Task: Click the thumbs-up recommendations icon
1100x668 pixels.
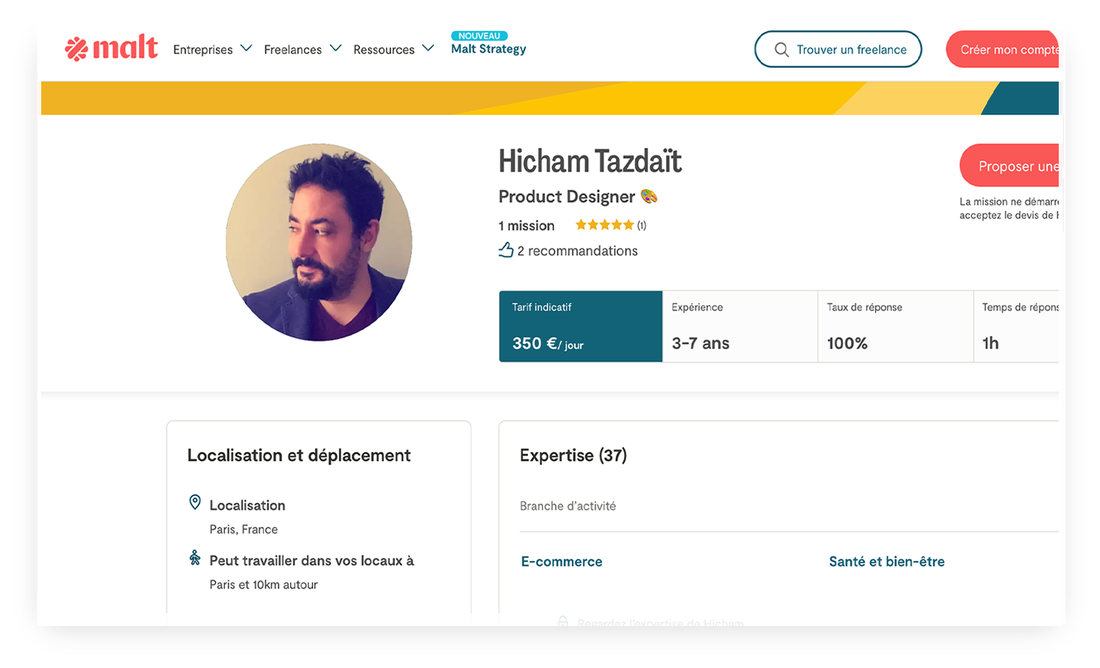Action: pyautogui.click(x=506, y=250)
